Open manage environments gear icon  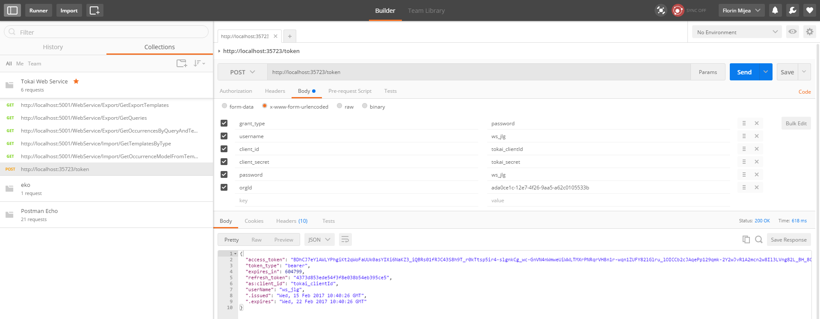809,32
